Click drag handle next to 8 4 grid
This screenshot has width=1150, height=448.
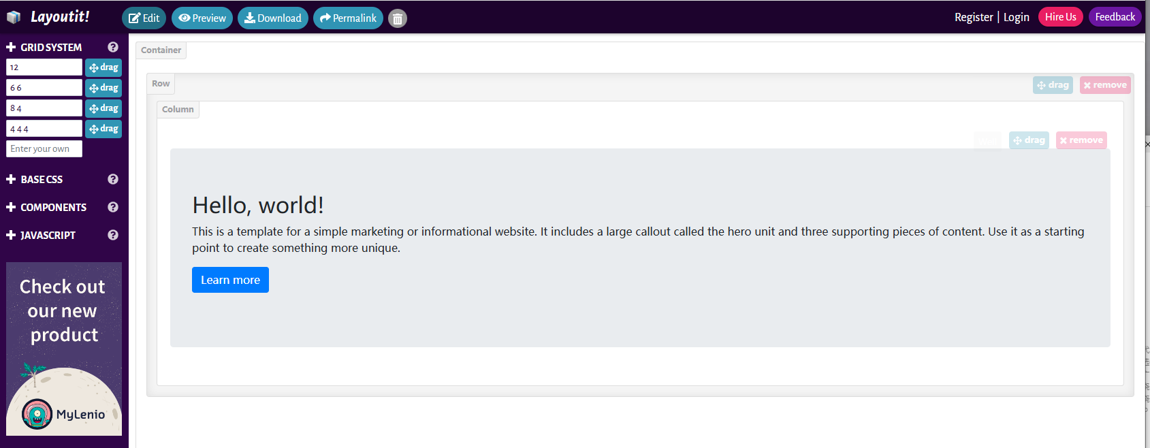pos(103,108)
